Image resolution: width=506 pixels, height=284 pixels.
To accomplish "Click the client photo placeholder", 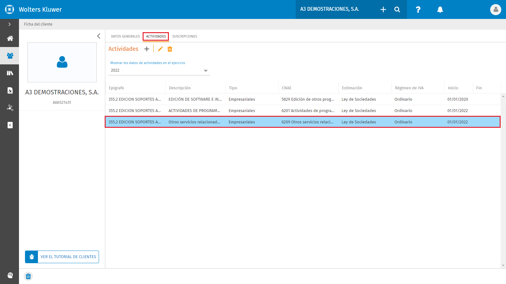I will [x=62, y=62].
